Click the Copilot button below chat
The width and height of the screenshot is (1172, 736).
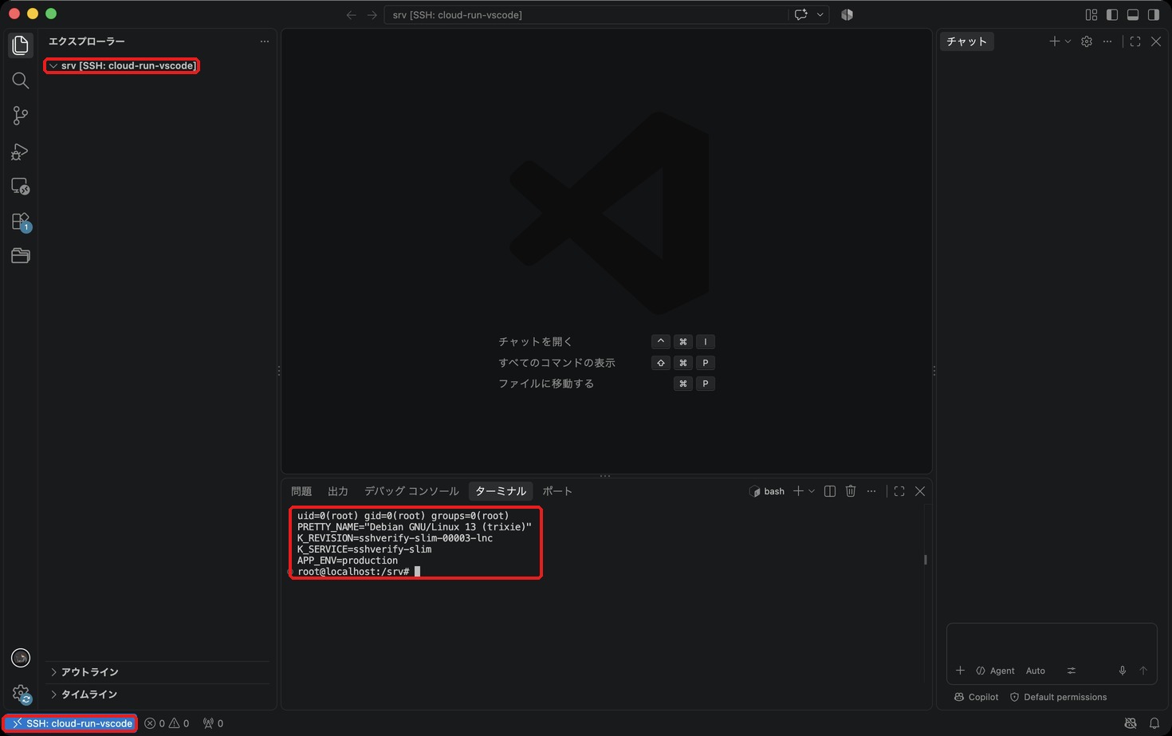coord(977,697)
